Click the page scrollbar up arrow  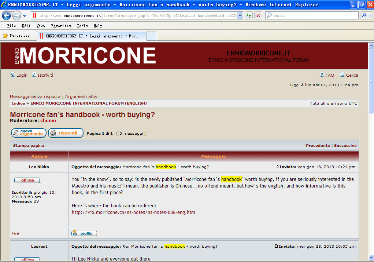click(371, 46)
